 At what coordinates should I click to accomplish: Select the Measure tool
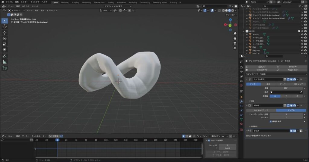[5, 62]
